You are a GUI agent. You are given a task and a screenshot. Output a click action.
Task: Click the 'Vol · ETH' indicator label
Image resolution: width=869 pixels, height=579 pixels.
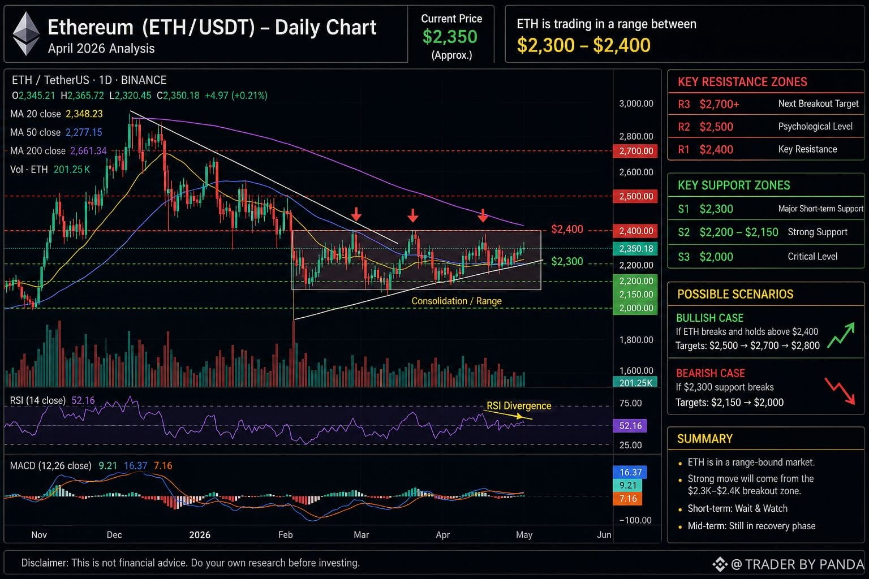(x=29, y=170)
